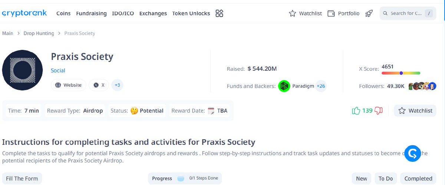Open the Praxis Society X profile
This screenshot has width=445, height=185.
99,85
